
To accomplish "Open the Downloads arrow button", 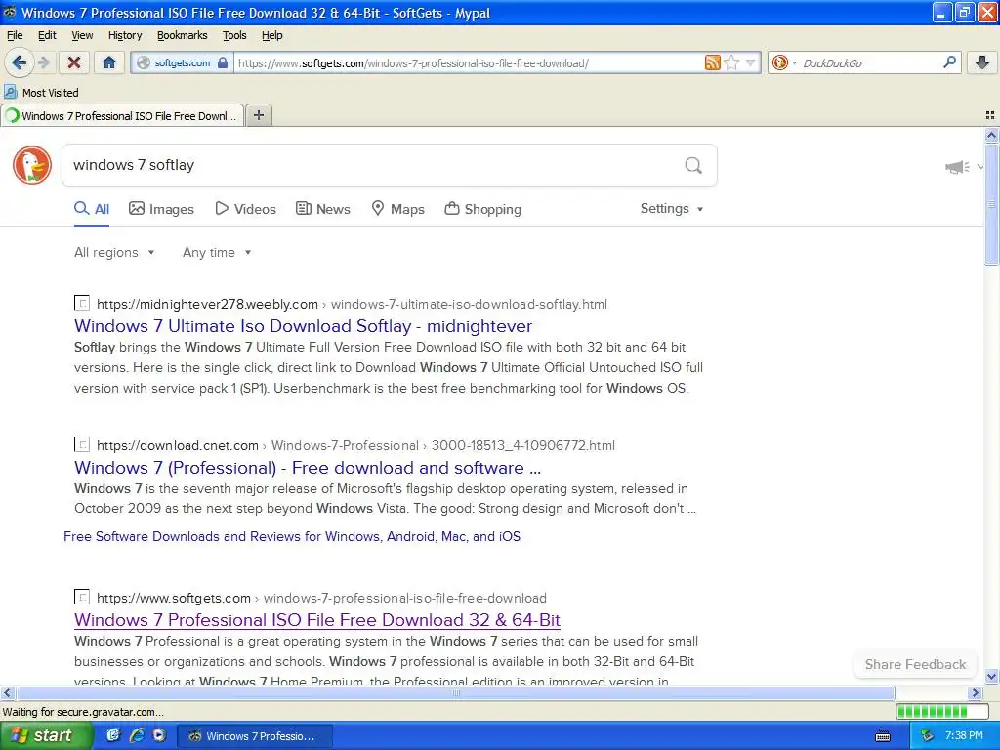I will [982, 62].
